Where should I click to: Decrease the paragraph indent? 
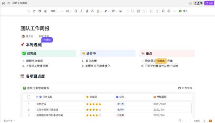pyautogui.click(x=152, y=11)
